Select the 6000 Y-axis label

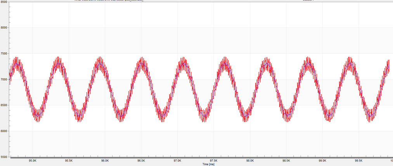coord(4,131)
